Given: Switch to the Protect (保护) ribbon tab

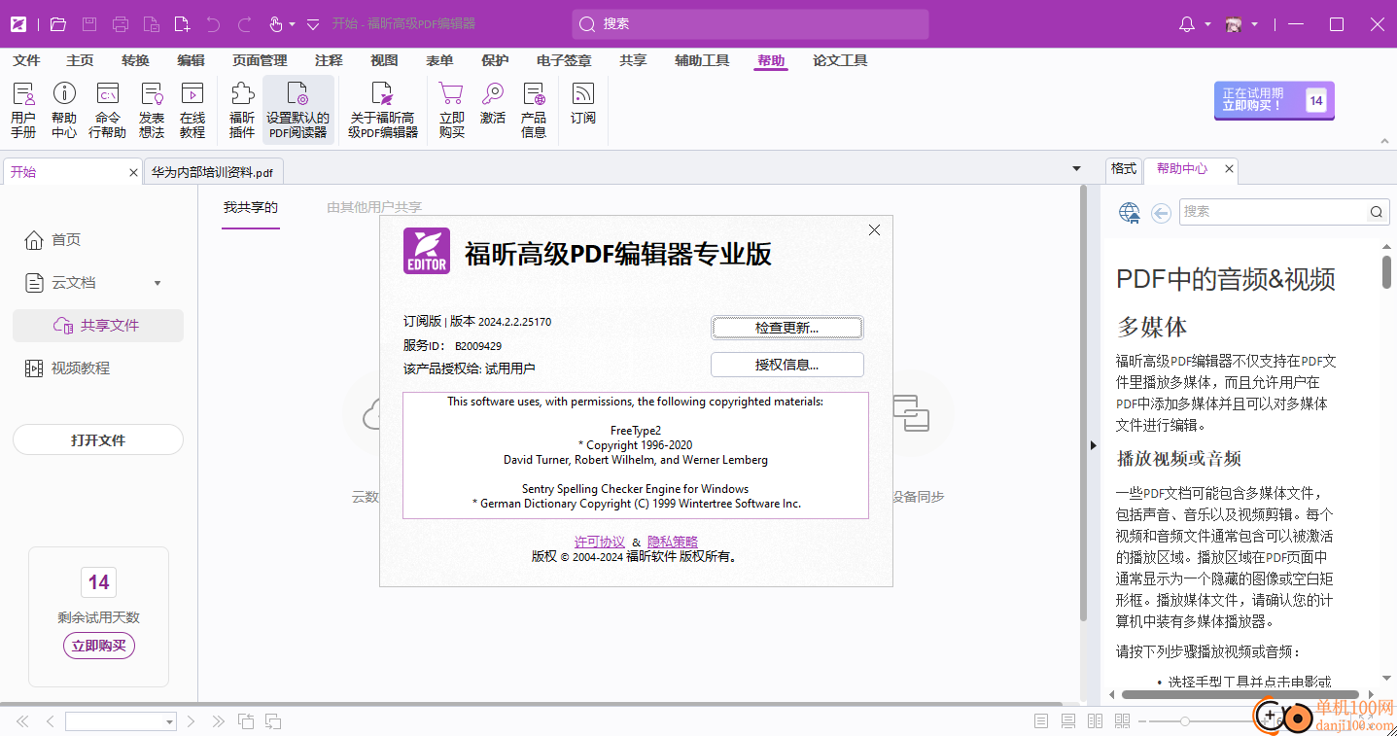Looking at the screenshot, I should point(495,60).
